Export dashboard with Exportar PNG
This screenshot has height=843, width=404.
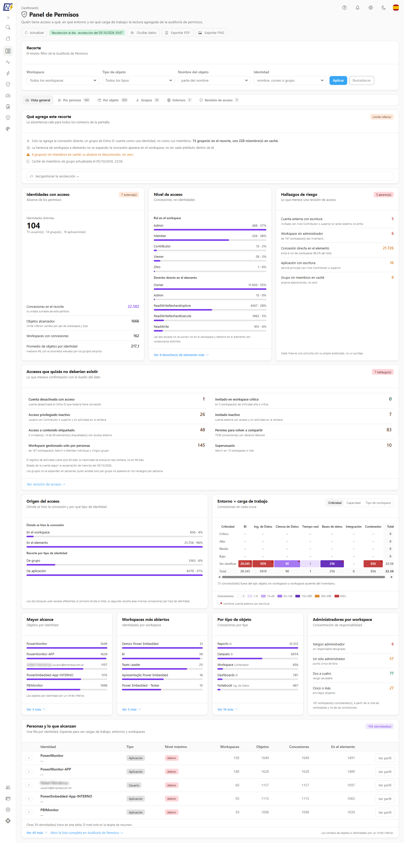(211, 33)
